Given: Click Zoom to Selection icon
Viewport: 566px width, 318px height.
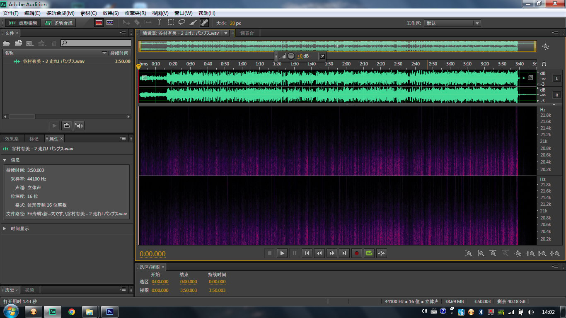Looking at the screenshot, I should pos(555,253).
